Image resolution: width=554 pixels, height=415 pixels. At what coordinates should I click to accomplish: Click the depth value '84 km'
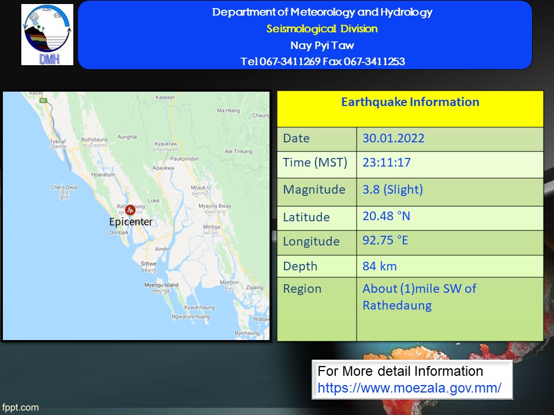(x=380, y=266)
